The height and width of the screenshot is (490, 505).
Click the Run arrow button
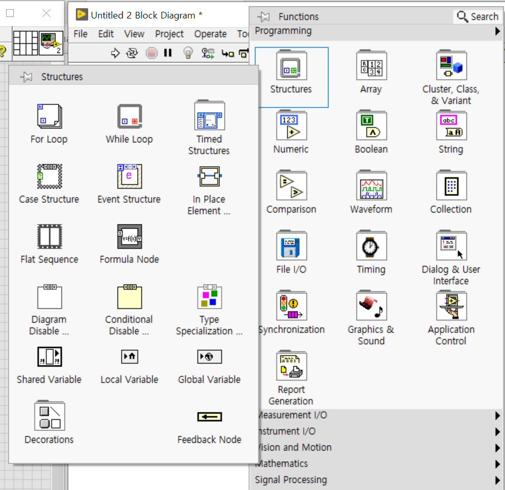click(115, 52)
